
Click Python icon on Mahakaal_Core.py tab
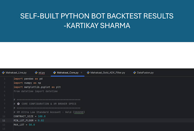pos(54,73)
